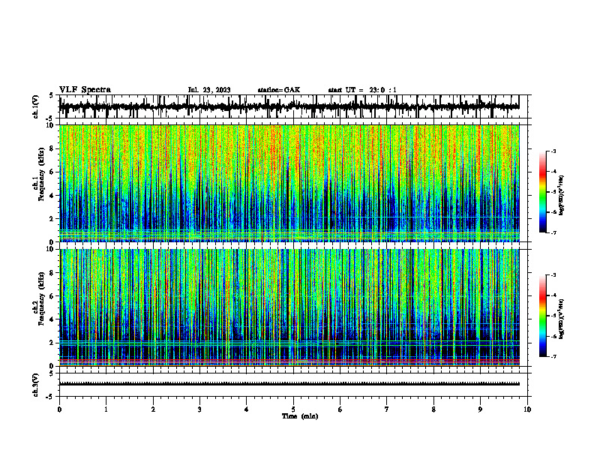Click the ch.3 voltage waveform trace
Image resolution: width=594 pixels, height=459 pixels.
coord(289,384)
